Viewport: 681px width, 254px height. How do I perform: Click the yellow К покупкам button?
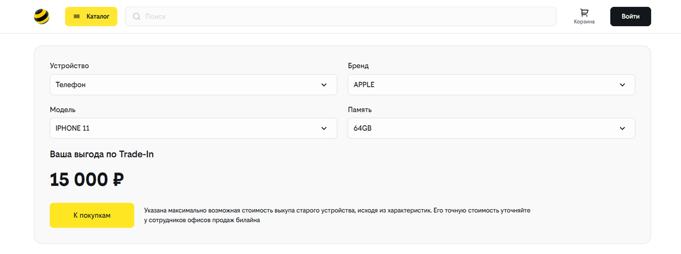pos(92,215)
